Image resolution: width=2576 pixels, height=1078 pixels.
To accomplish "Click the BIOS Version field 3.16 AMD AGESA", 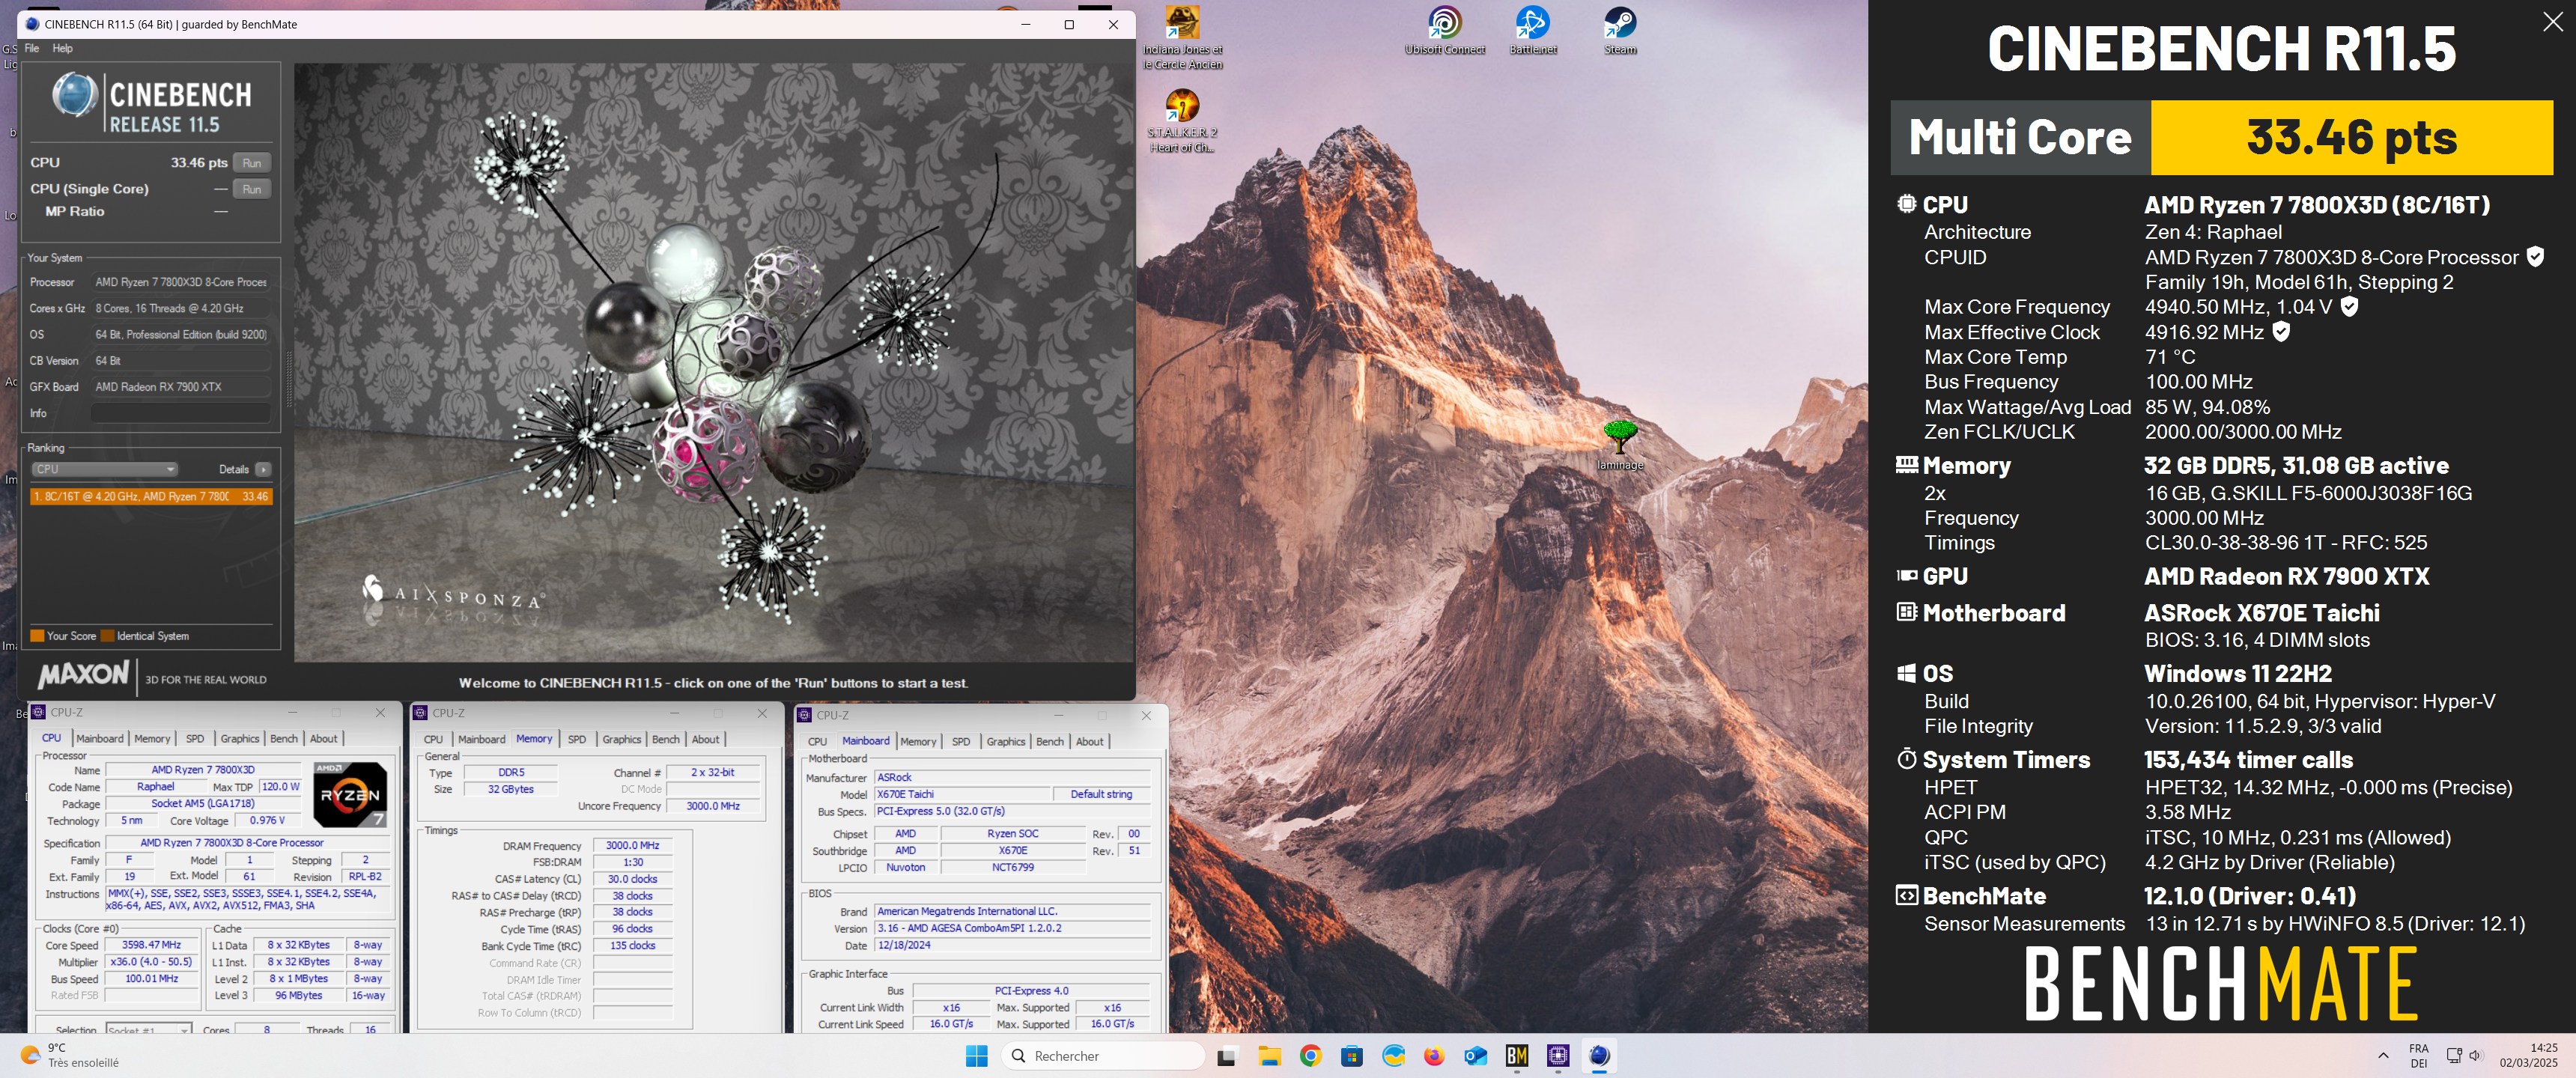I will coord(1011,928).
